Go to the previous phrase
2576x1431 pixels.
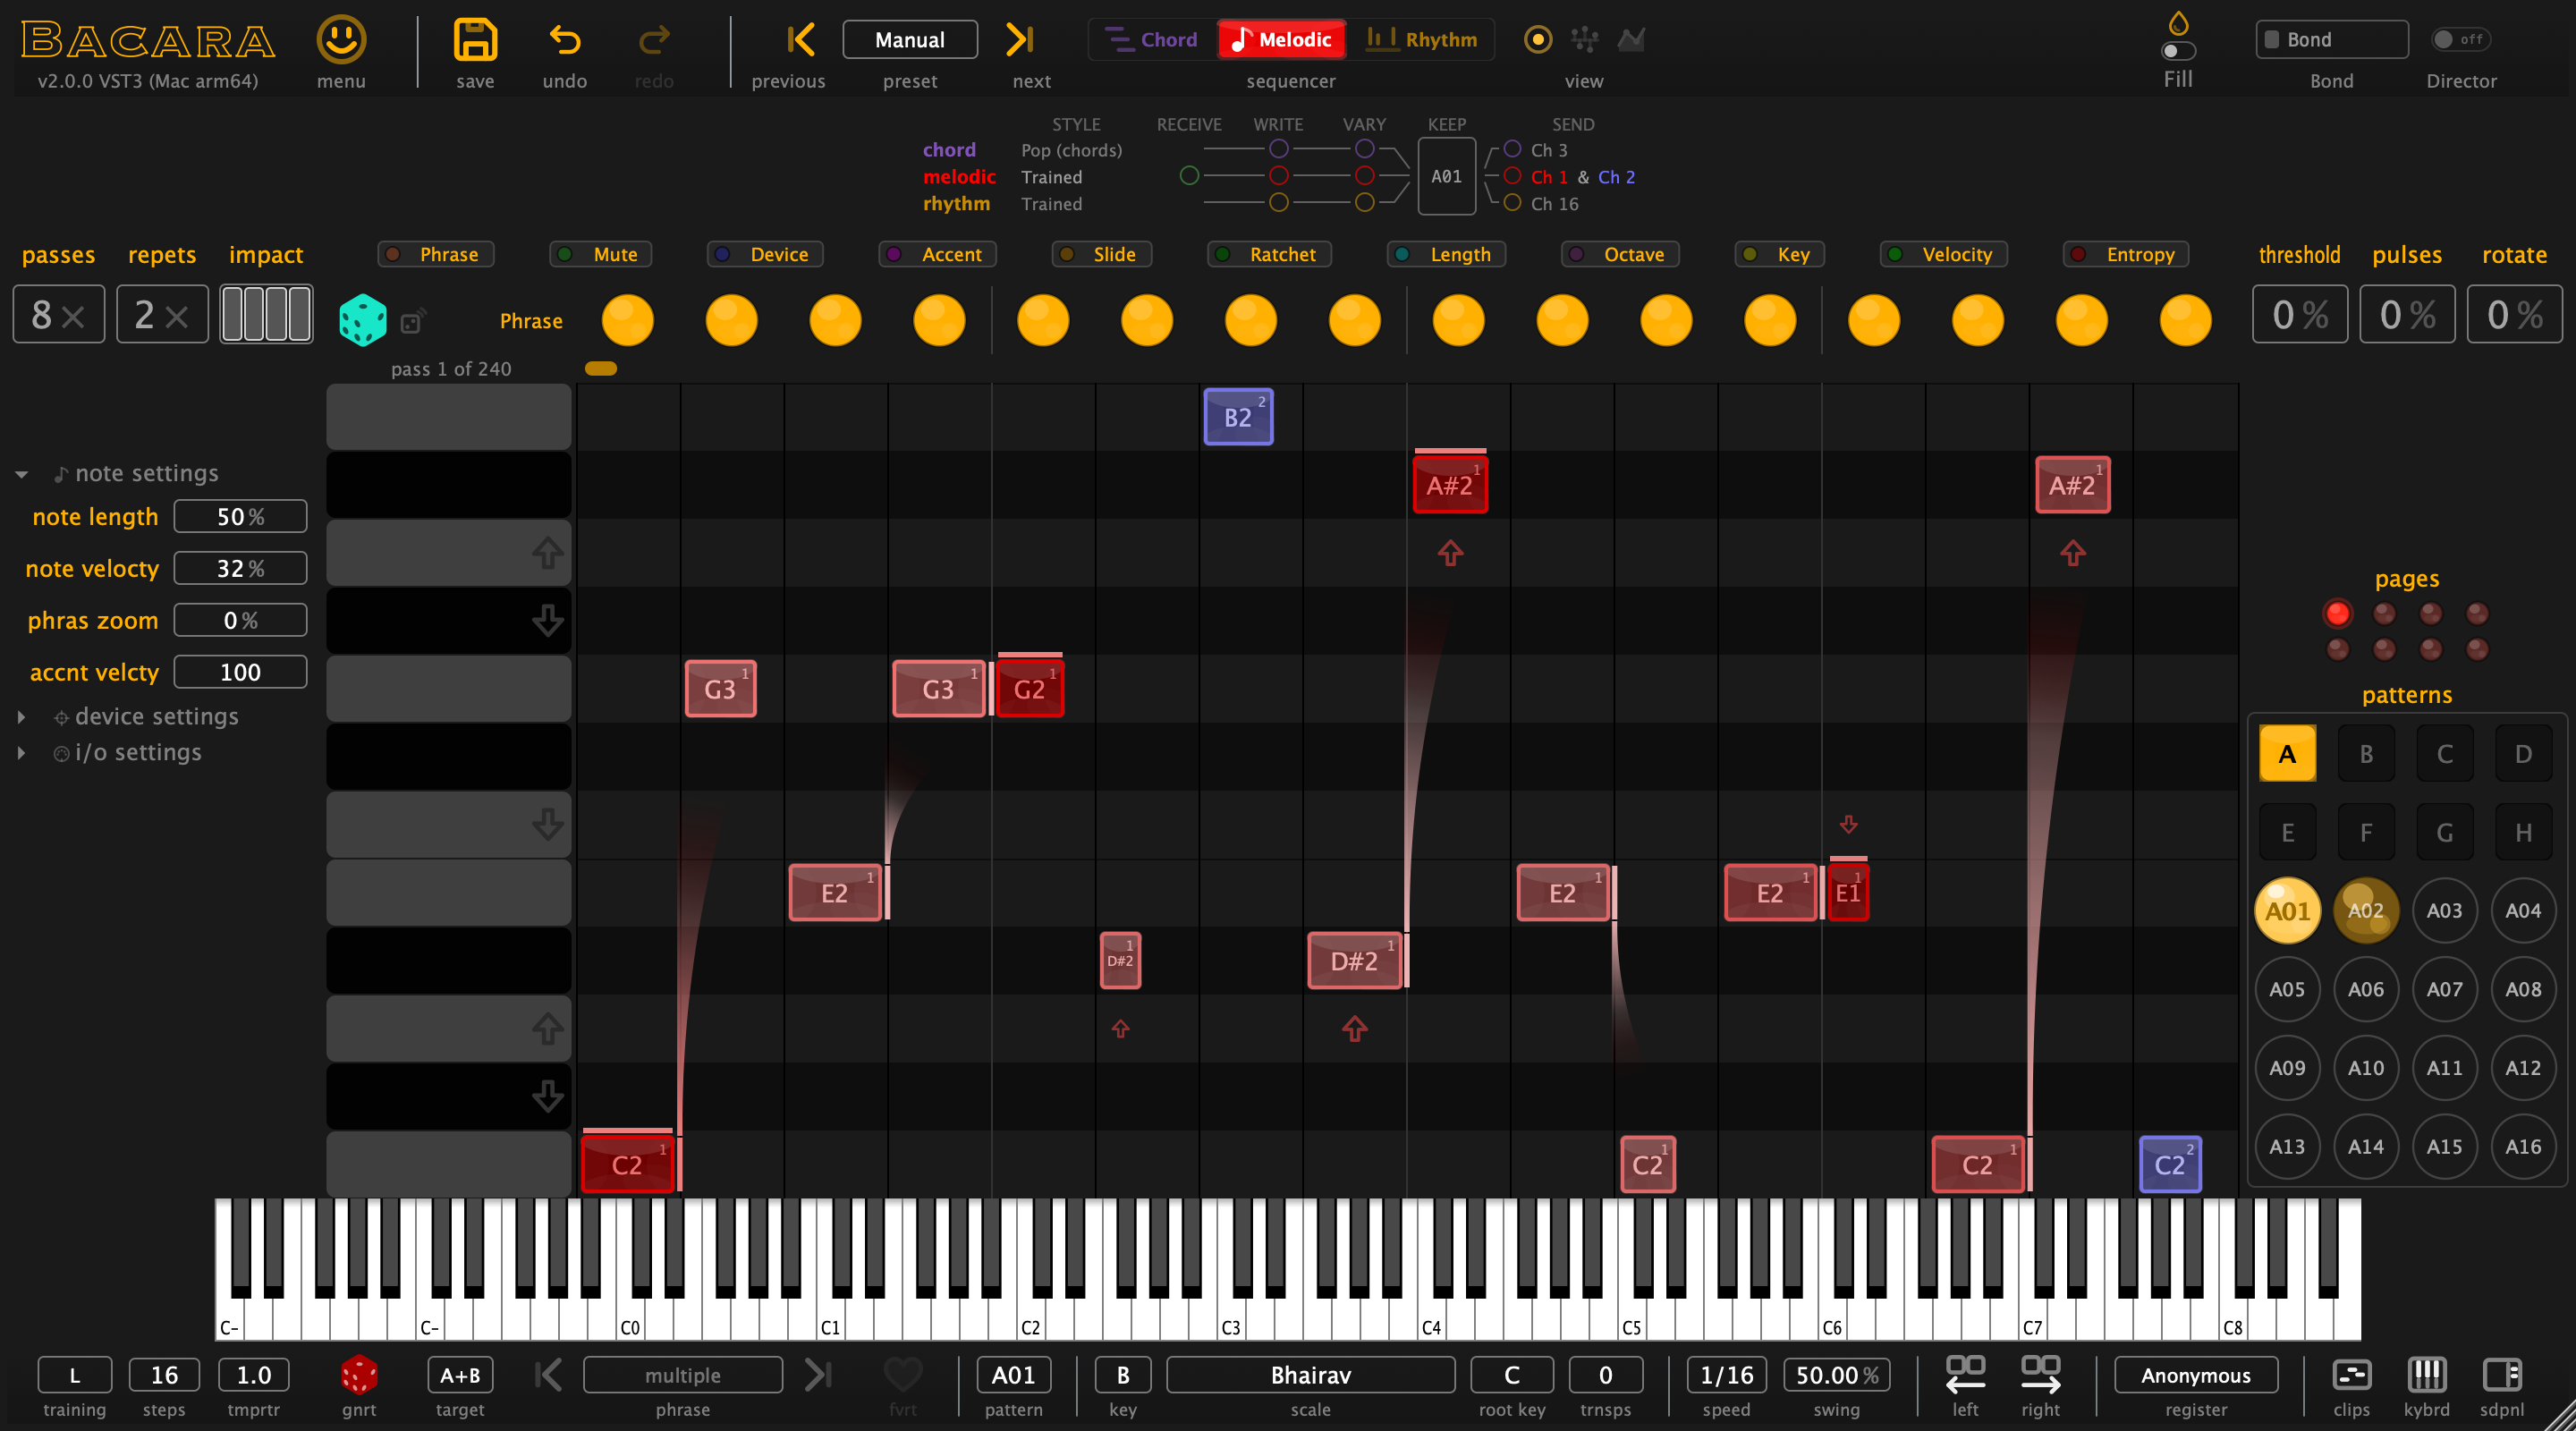(x=549, y=1374)
